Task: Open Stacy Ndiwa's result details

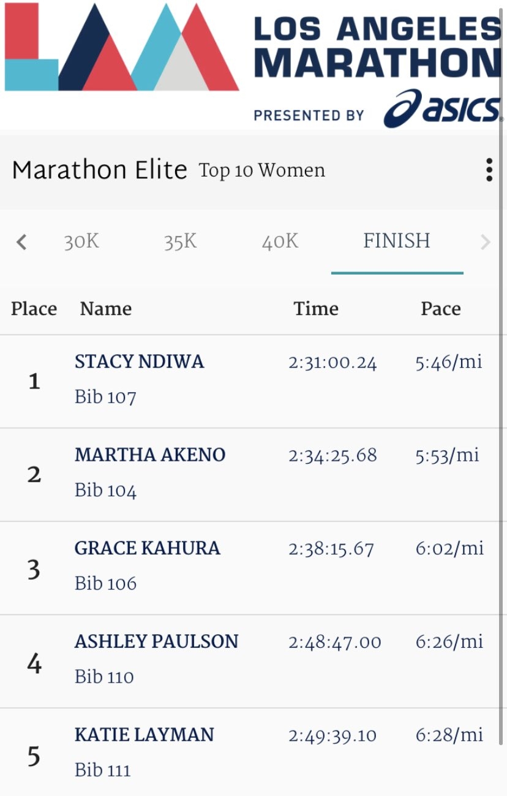Action: pyautogui.click(x=254, y=381)
